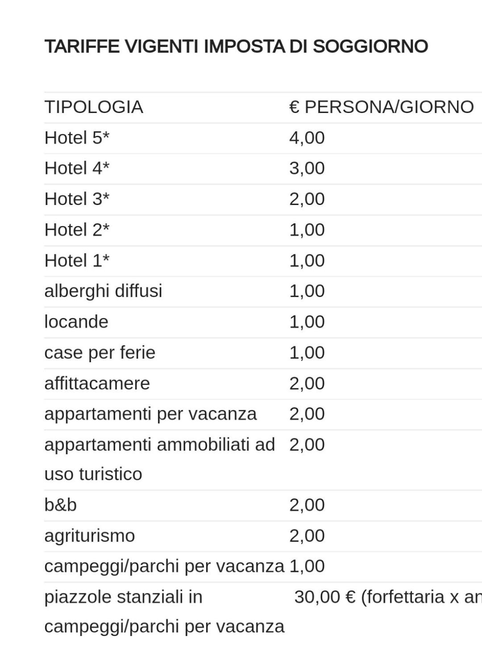The image size is (482, 657).
Task: Select the TIPOLOGIA column header
Action: [94, 107]
